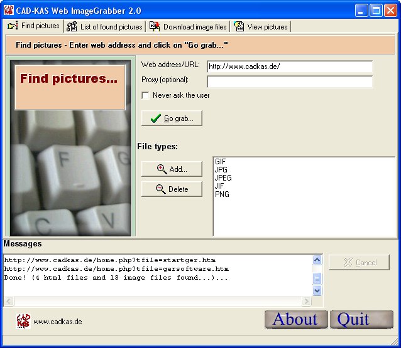Select PNG in the file types list
Viewport: 401px width, 348px height.
(x=222, y=194)
